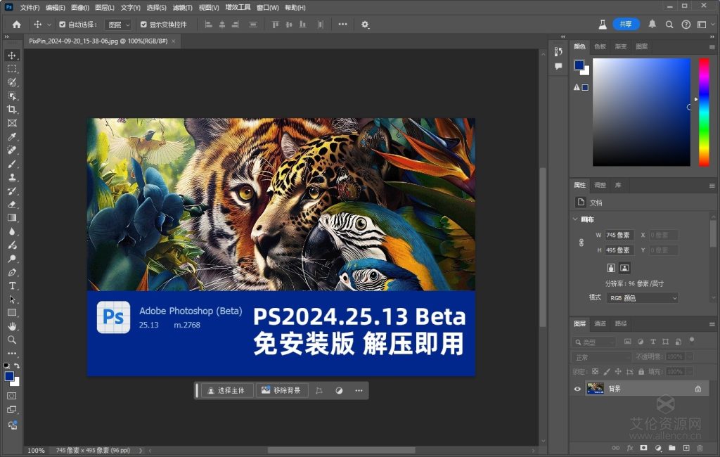Select the Brush tool
This screenshot has height=457, width=720.
tap(12, 164)
